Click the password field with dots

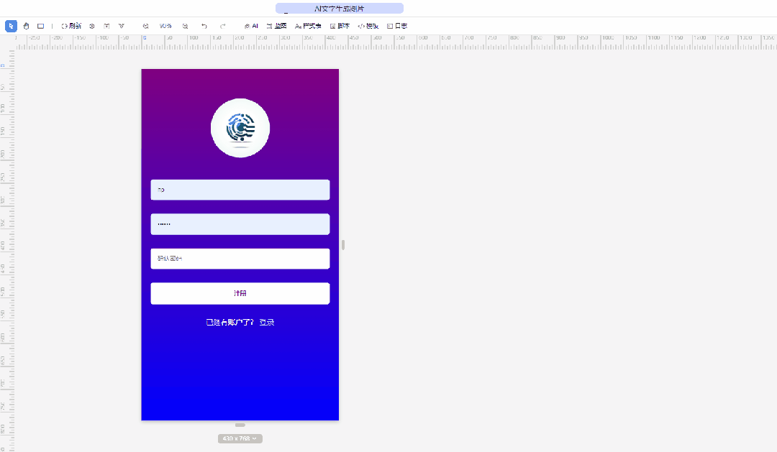240,224
